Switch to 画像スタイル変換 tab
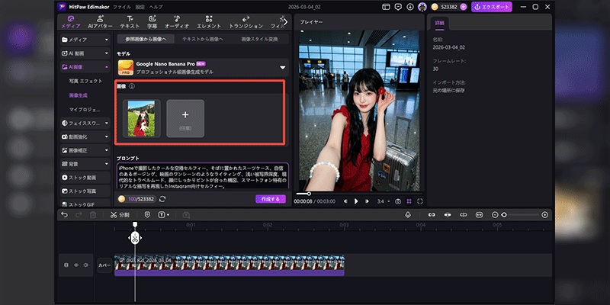Screen dimensions: 610x305 point(259,39)
